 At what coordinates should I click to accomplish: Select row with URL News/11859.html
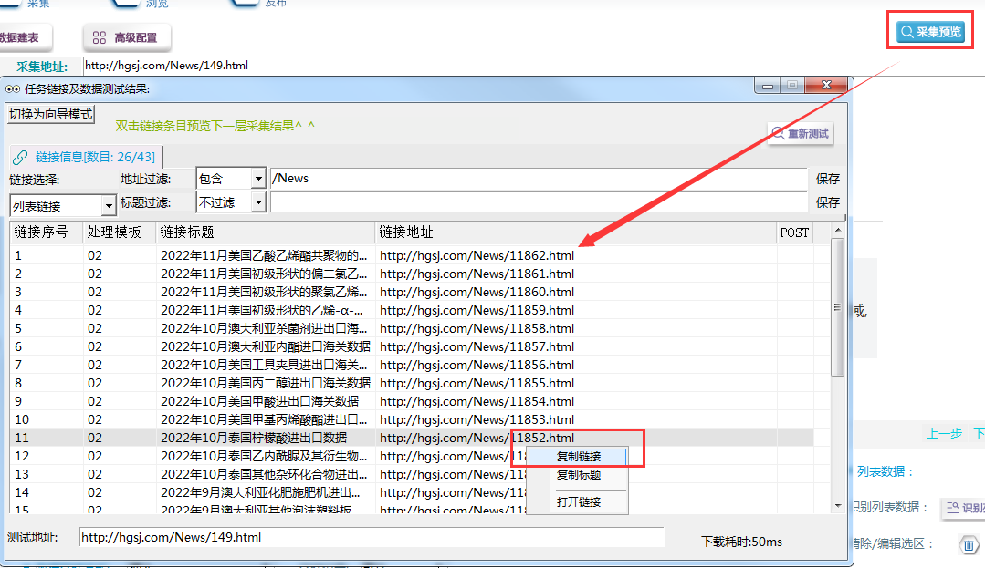(x=412, y=310)
